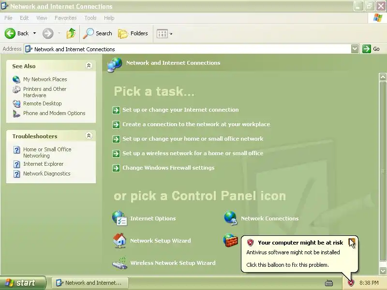The image size is (387, 290).
Task: Click arrow icon beside Set up Internet connection
Action: tap(116, 110)
